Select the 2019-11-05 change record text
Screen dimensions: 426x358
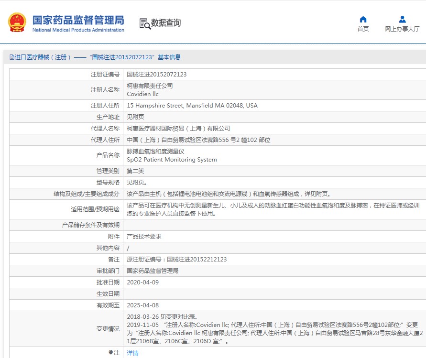click(x=274, y=333)
